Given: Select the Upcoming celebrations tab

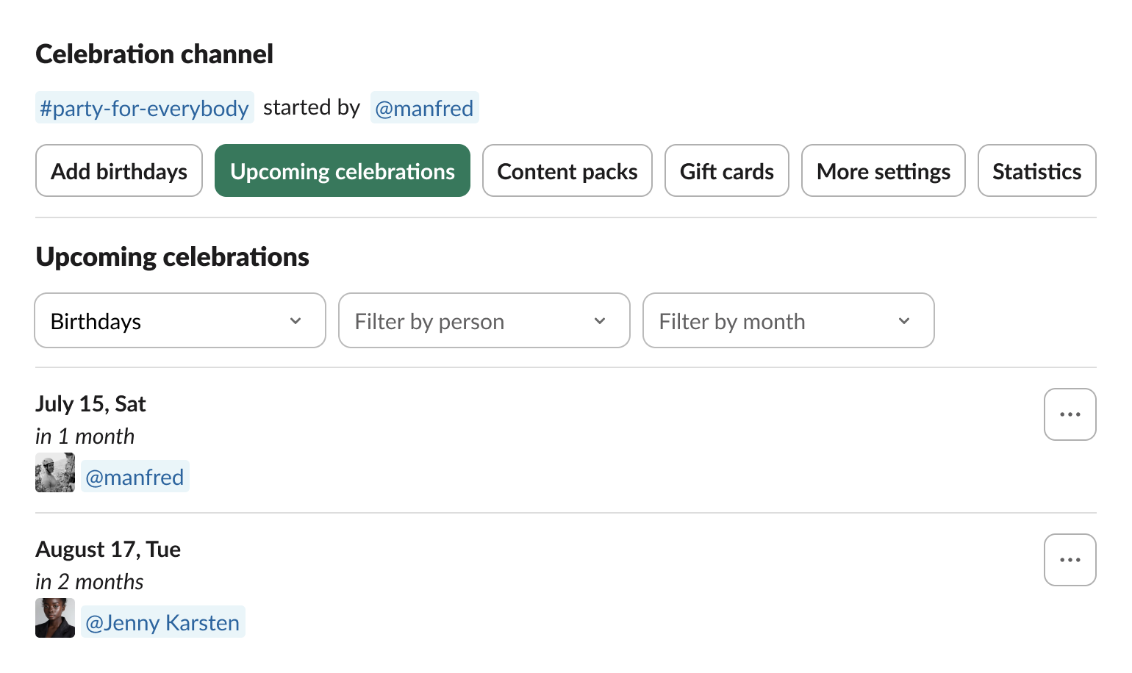Looking at the screenshot, I should (342, 170).
